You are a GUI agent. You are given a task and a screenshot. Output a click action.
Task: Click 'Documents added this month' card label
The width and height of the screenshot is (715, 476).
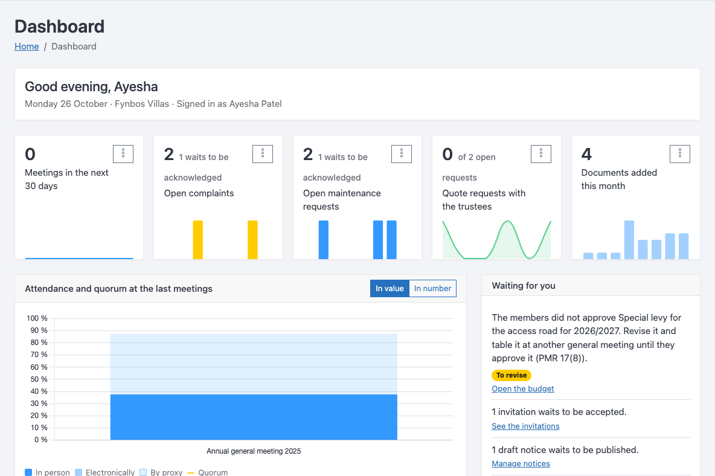[x=619, y=179]
